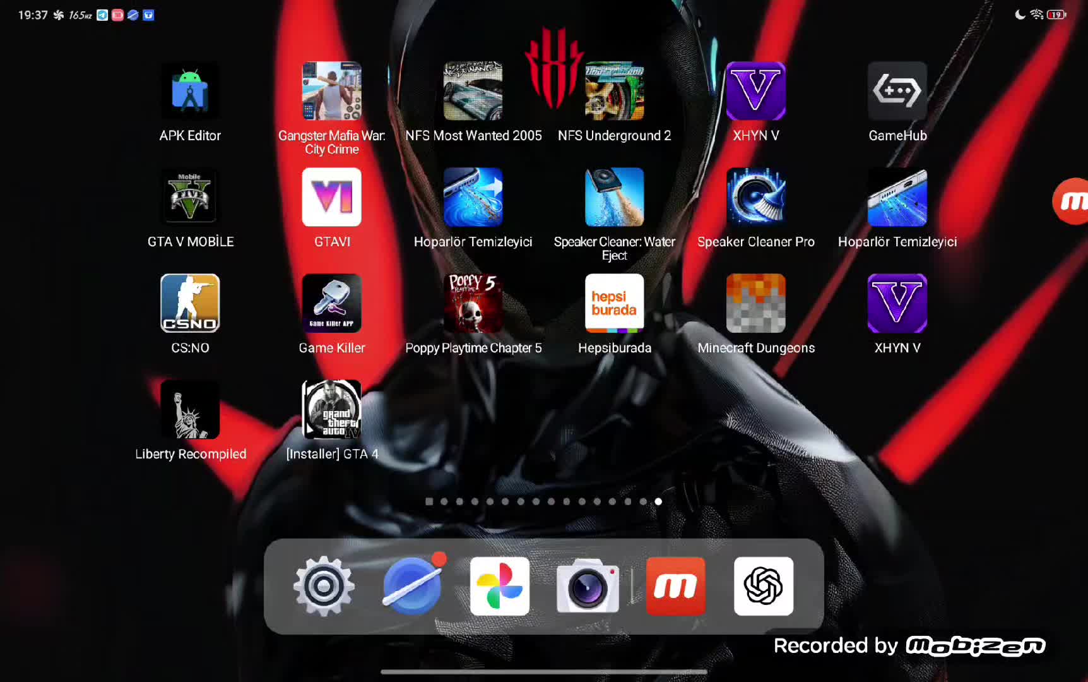Open the browser in the dock

click(x=413, y=586)
